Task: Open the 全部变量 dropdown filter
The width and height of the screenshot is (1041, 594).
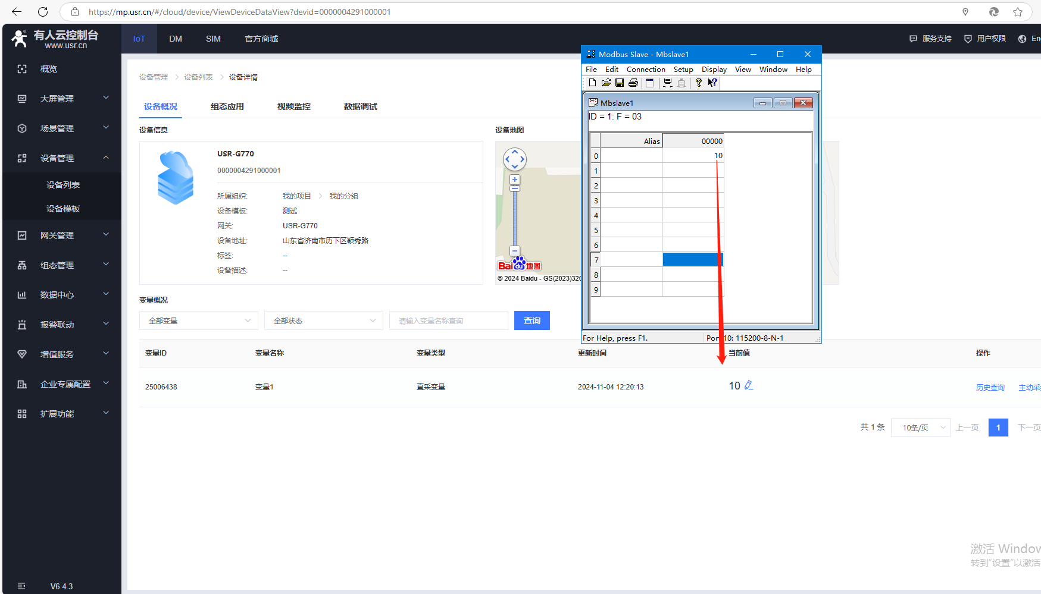Action: pyautogui.click(x=198, y=320)
